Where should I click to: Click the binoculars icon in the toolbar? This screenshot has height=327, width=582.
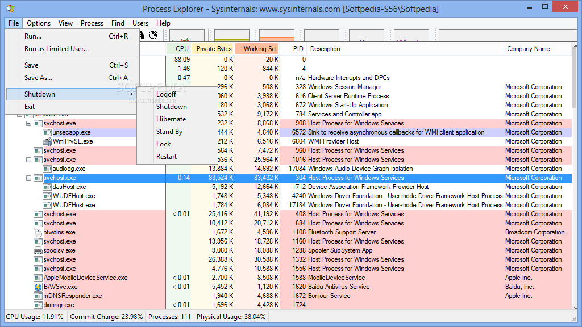click(142, 35)
